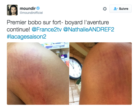Open moundir's profile avatar picture
Screen dimensions: 138x107
click(12, 10)
